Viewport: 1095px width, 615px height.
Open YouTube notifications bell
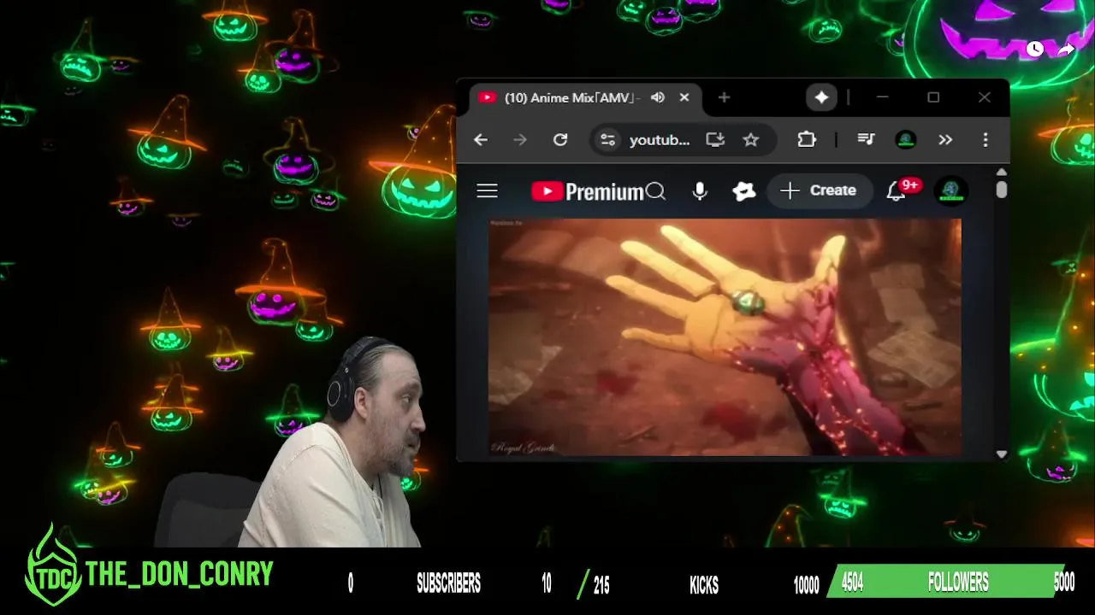click(x=896, y=191)
